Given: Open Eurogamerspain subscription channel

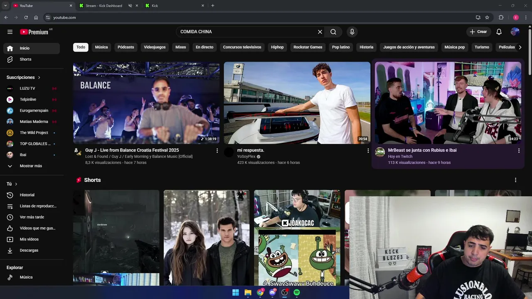Looking at the screenshot, I should 32,110.
